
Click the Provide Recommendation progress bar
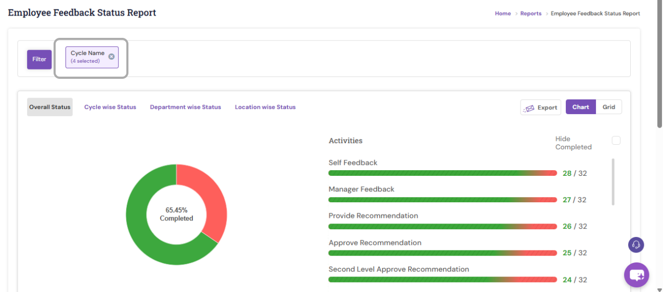click(443, 226)
